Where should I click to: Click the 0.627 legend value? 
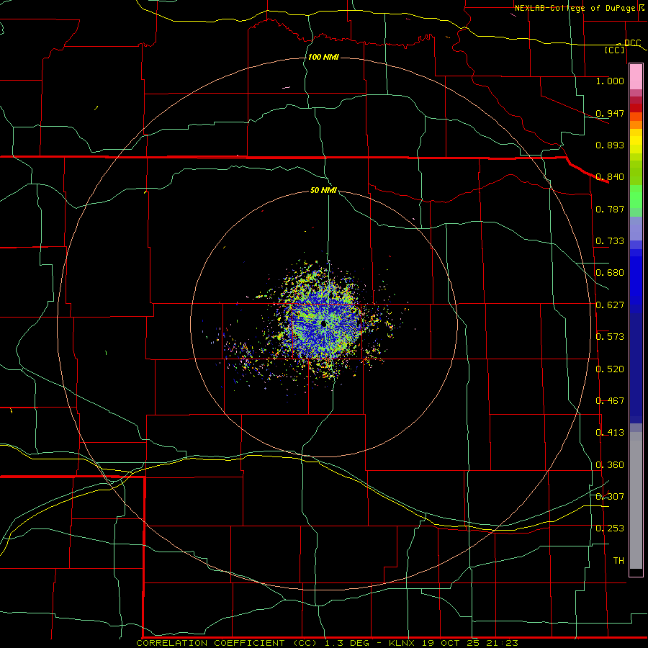click(x=610, y=305)
